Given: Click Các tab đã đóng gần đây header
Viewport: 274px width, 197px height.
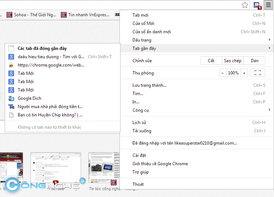Looking at the screenshot, I should click(63, 48).
